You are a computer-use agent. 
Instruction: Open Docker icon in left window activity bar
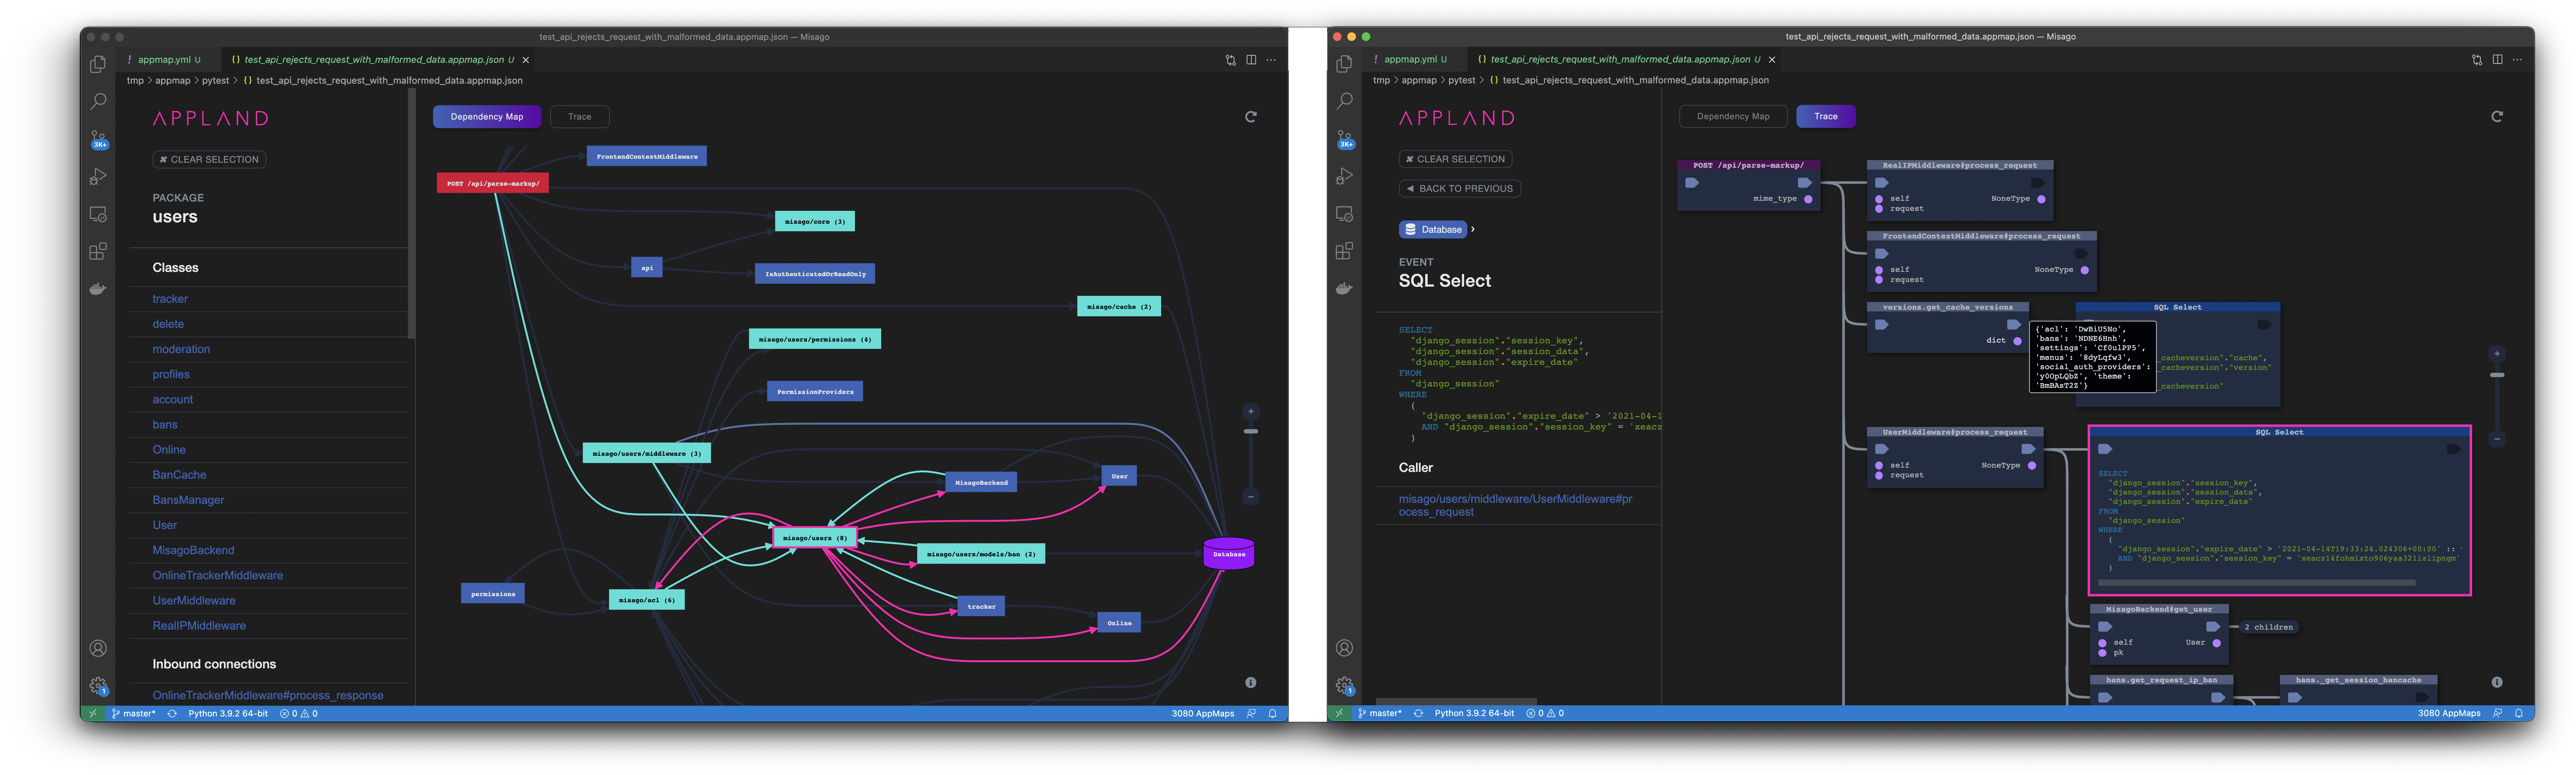[98, 289]
